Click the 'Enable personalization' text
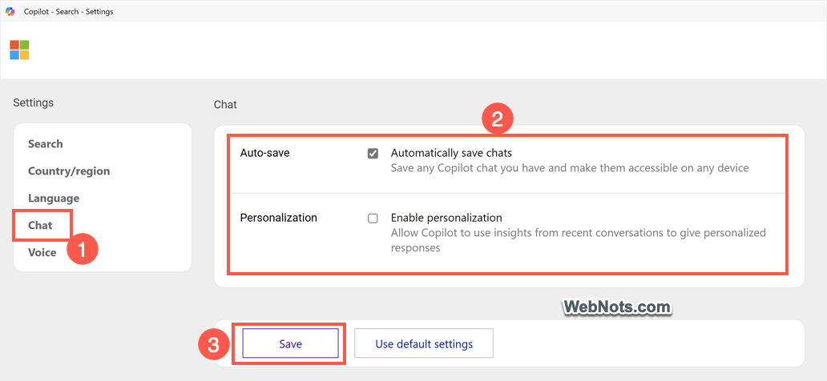The height and width of the screenshot is (381, 827). point(446,217)
